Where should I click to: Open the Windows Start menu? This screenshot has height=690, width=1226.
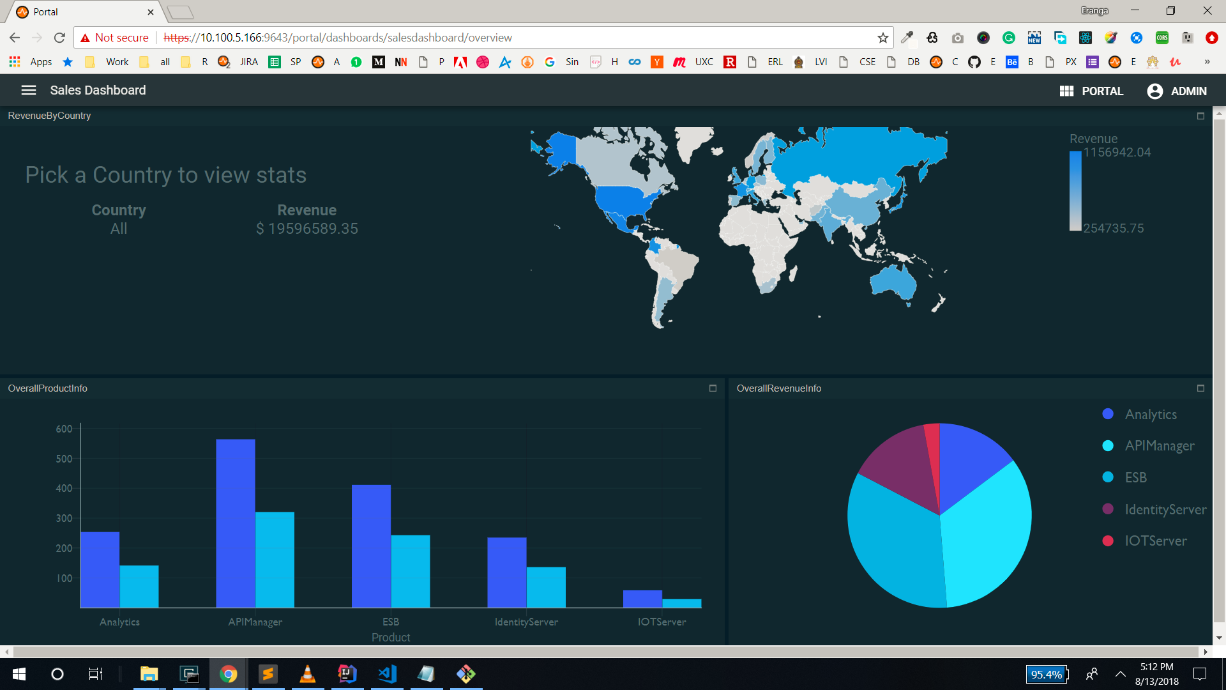pyautogui.click(x=19, y=674)
